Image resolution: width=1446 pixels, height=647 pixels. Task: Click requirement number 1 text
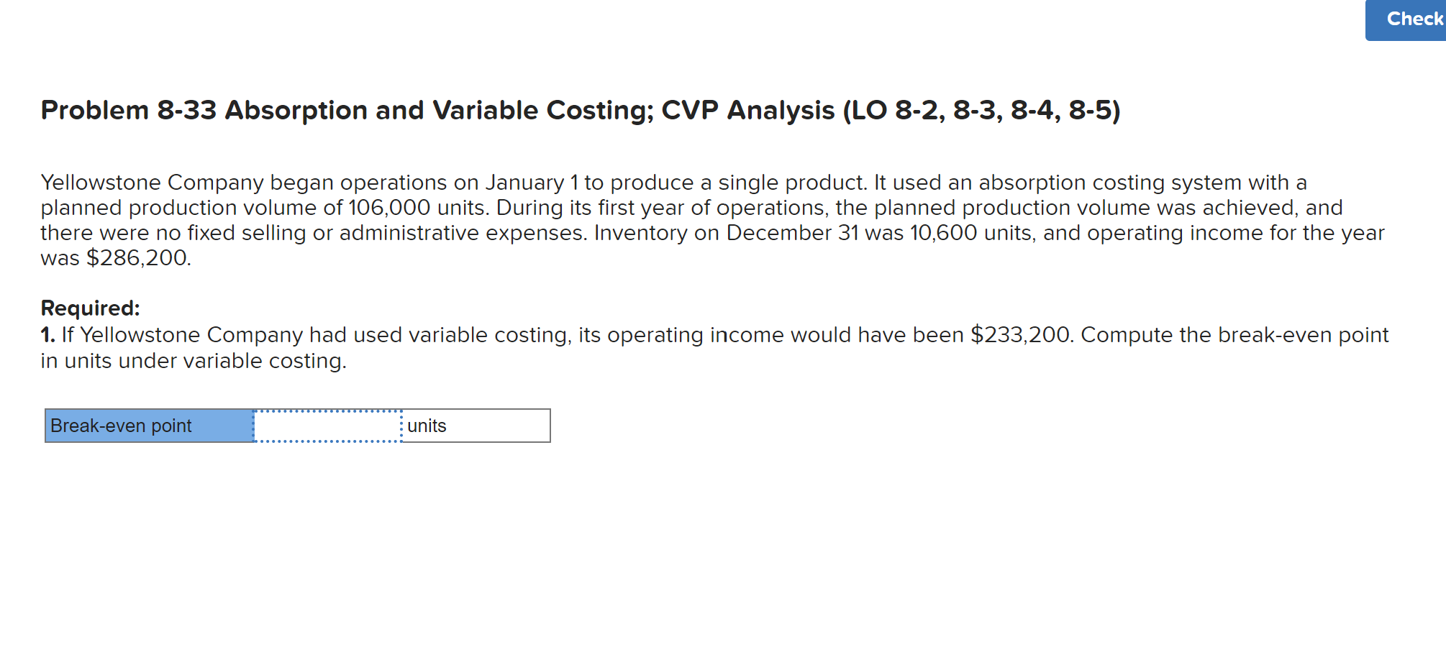coord(47,334)
